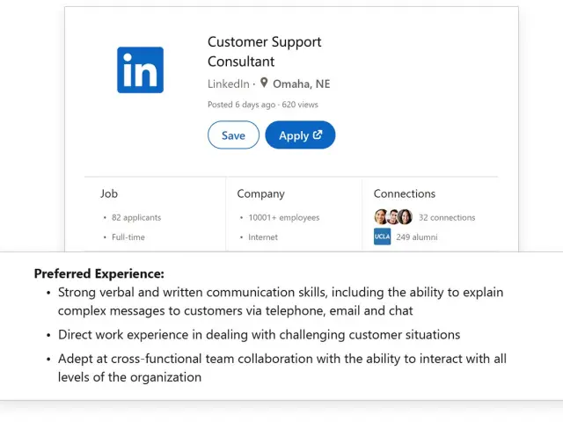Select the Company section heading

(260, 193)
